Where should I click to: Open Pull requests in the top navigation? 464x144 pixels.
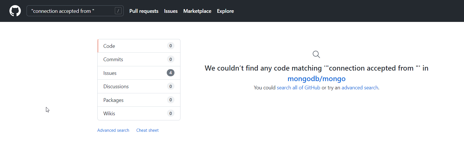pyautogui.click(x=144, y=11)
